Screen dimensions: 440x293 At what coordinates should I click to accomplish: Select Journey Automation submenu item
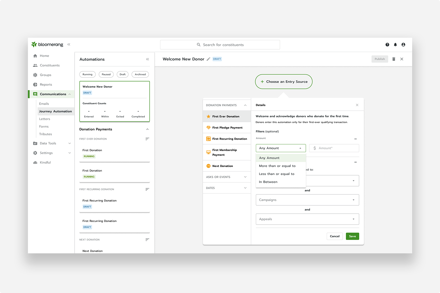[56, 111]
